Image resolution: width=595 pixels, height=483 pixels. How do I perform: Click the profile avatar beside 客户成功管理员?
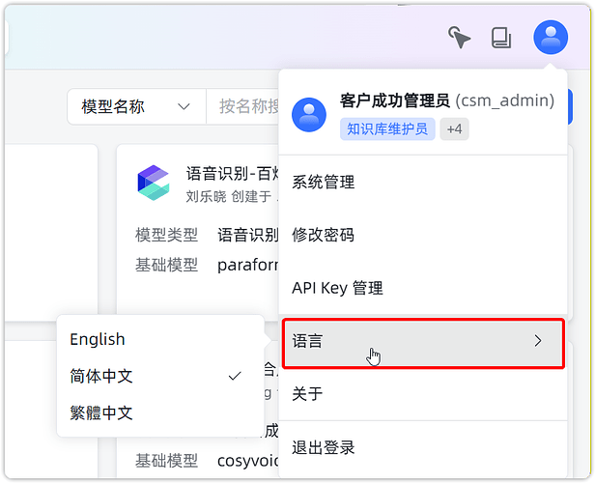[309, 114]
